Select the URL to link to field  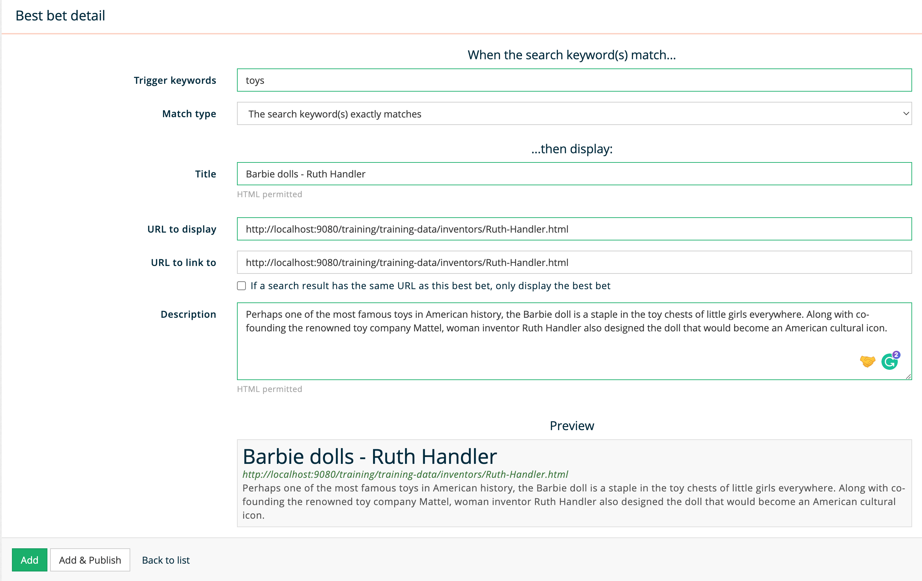pos(574,262)
